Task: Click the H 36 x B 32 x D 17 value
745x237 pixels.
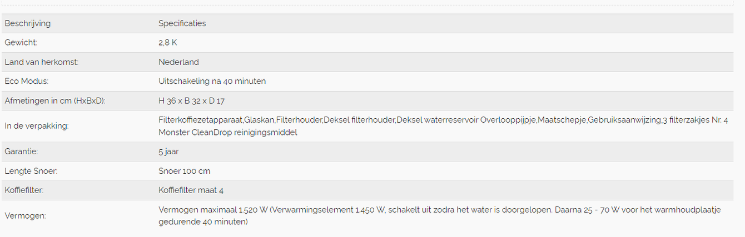Action: tap(191, 100)
